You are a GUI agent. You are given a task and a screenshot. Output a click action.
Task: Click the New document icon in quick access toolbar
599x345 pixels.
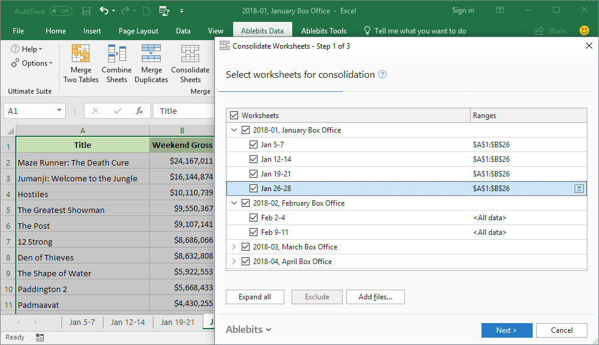[146, 11]
